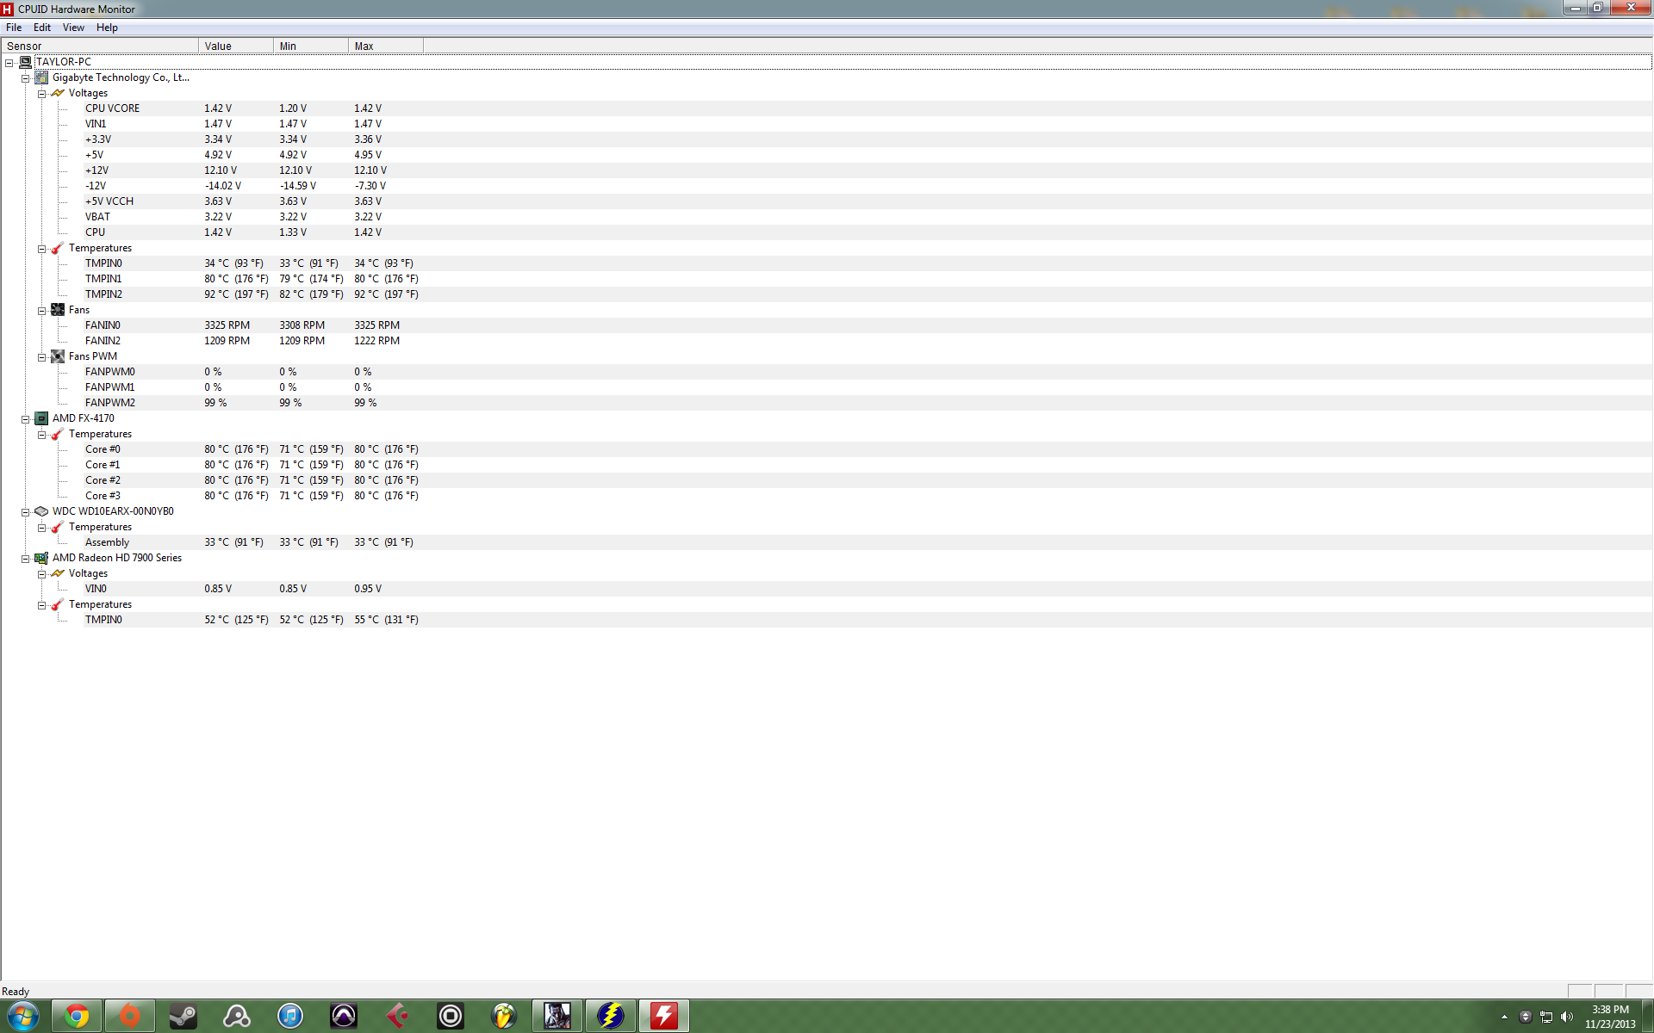The width and height of the screenshot is (1654, 1033).
Task: Open Steam from the taskbar
Action: coord(183,1017)
